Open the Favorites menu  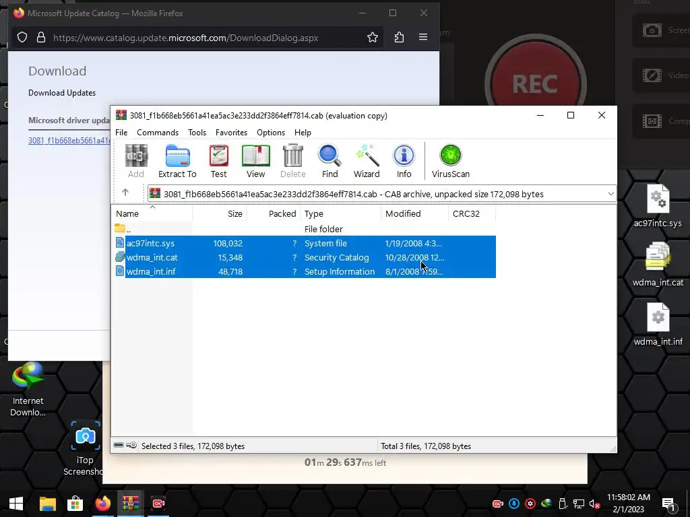click(232, 133)
